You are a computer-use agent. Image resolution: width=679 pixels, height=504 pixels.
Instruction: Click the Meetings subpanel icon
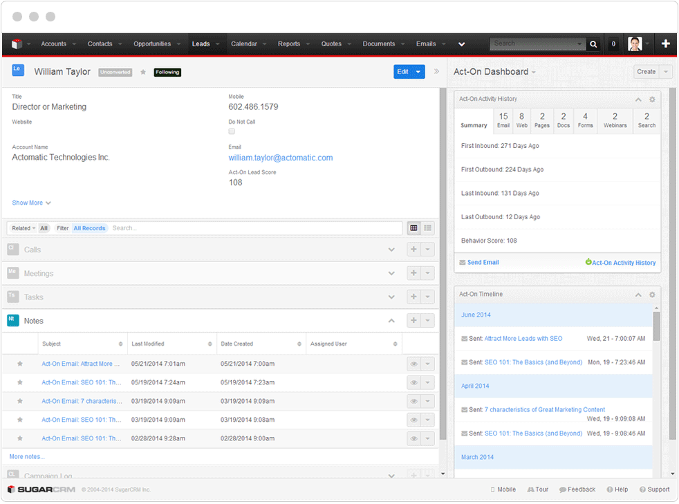pyautogui.click(x=13, y=273)
